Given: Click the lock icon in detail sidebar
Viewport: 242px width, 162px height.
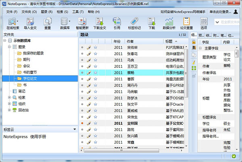Looking at the screenshot, I should (194, 42).
